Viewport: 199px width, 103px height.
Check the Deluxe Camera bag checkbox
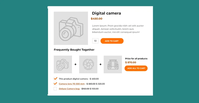(55, 89)
